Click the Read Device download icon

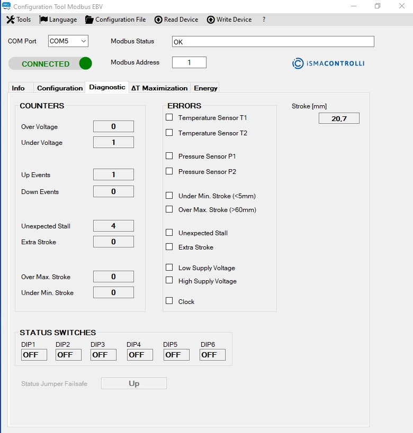(158, 20)
